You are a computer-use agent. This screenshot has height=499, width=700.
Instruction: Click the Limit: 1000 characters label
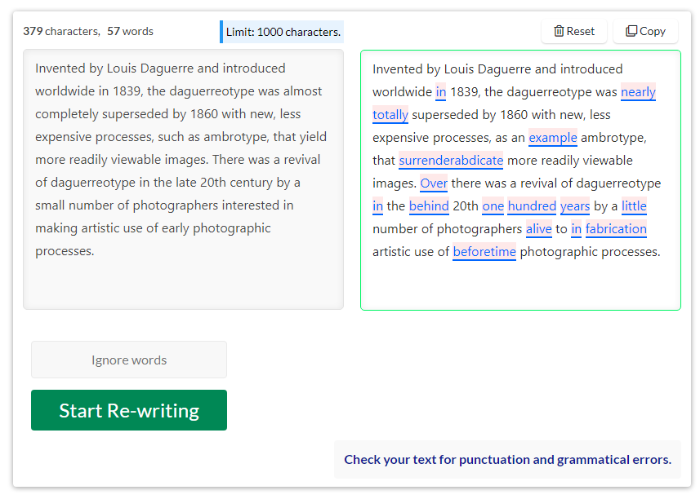tap(283, 32)
